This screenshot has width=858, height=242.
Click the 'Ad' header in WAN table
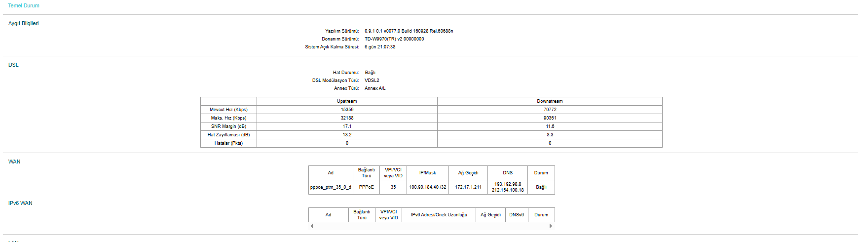tap(331, 173)
